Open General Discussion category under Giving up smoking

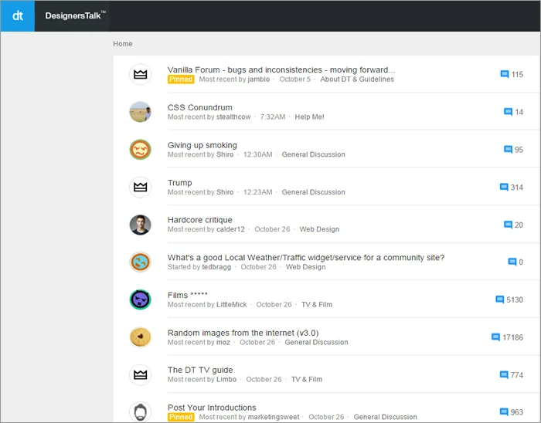[313, 154]
